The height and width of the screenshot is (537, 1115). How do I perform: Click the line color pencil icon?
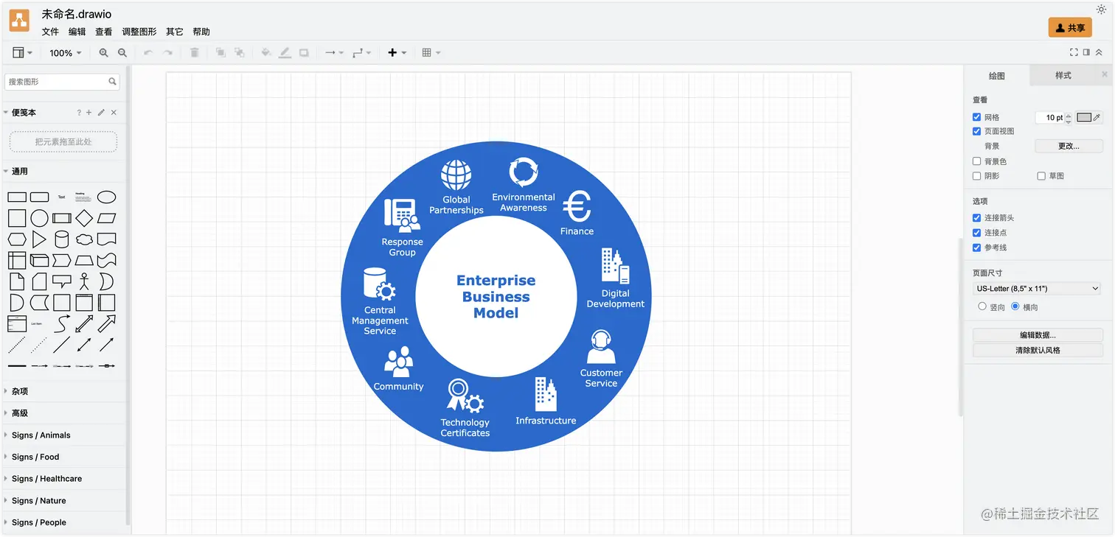tap(285, 53)
